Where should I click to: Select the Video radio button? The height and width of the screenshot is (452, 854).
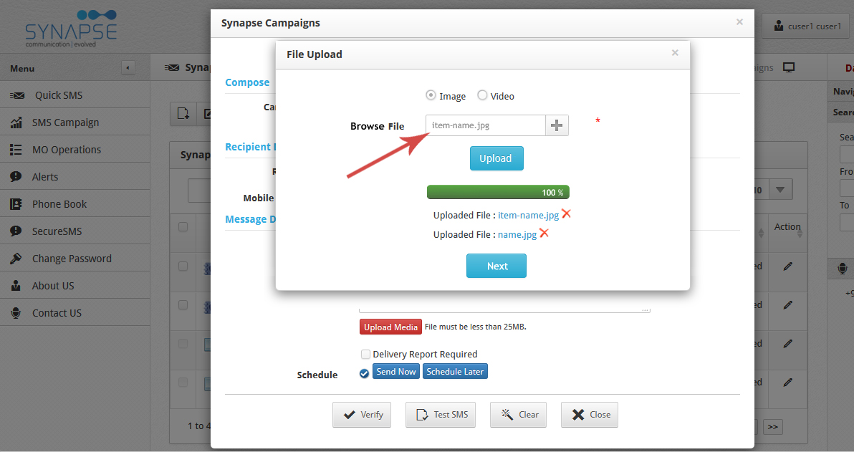coord(482,95)
